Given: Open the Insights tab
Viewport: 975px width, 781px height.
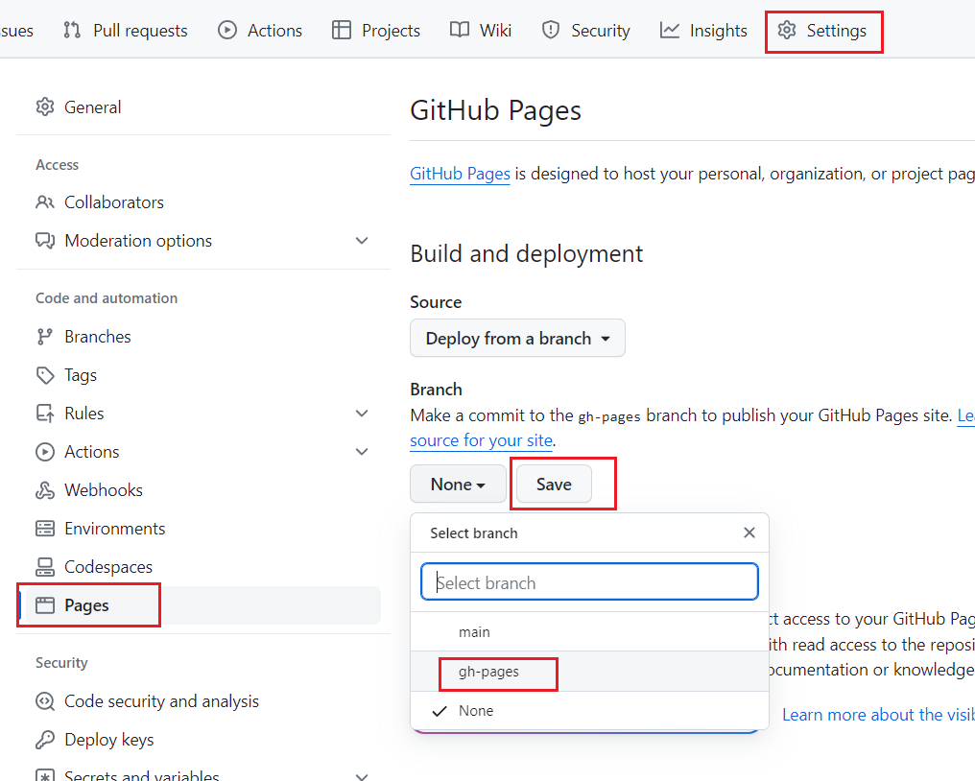Looking at the screenshot, I should (x=703, y=30).
